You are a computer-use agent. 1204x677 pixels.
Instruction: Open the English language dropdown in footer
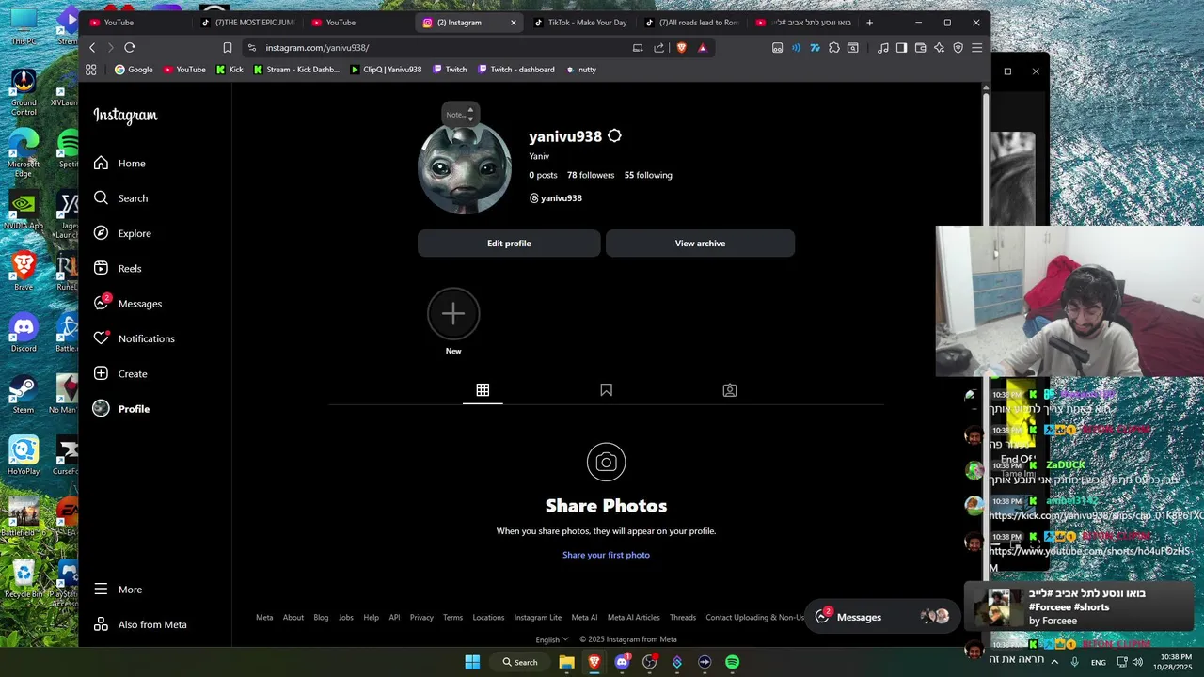[x=552, y=639]
